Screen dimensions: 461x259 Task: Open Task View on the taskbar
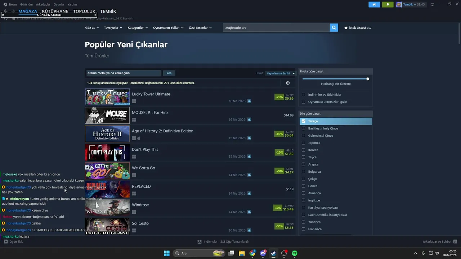click(x=232, y=253)
